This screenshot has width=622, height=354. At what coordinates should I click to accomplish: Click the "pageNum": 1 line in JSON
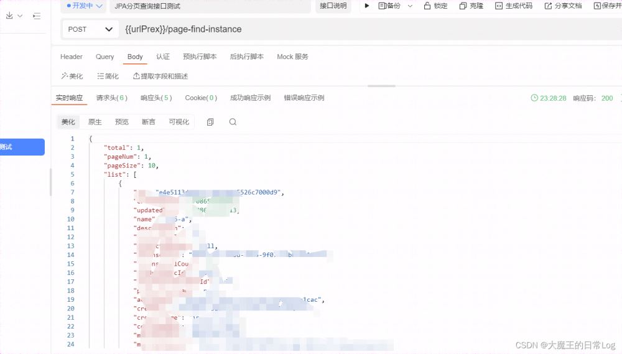coord(128,157)
